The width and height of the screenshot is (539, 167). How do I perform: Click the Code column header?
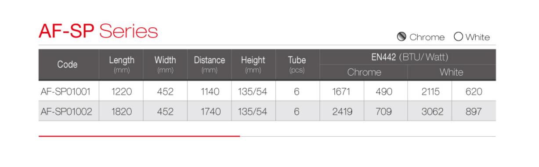[69, 65]
